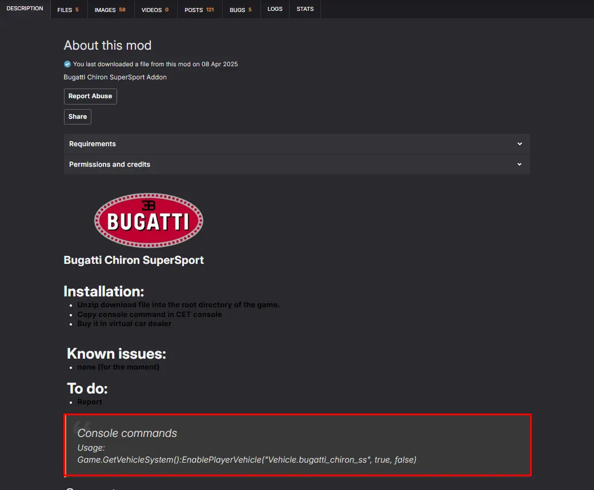Screen dimensions: 594x490
Task: Click 'Bugatti Chiron SuperSport Addon' summary text
Action: (x=115, y=77)
